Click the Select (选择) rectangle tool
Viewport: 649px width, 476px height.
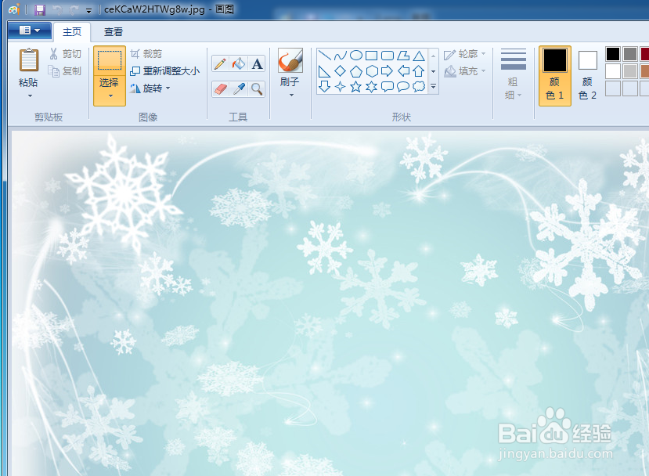[x=110, y=61]
